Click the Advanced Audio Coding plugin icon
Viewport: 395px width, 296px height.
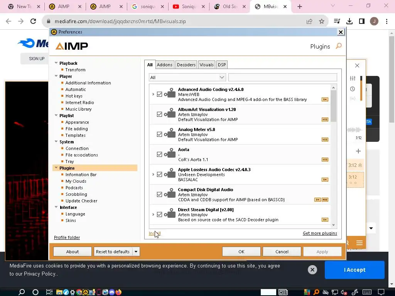(170, 93)
